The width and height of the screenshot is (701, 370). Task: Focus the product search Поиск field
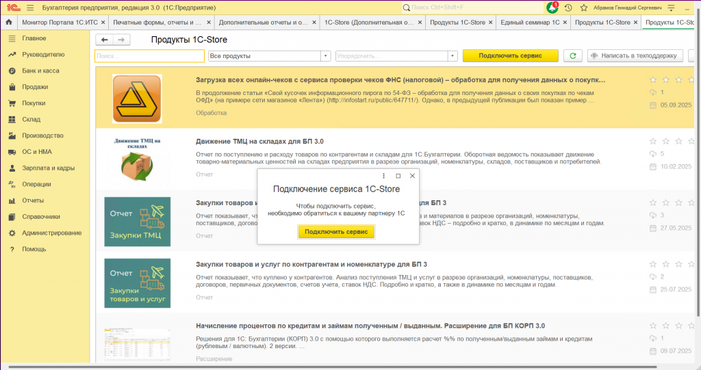click(x=150, y=56)
